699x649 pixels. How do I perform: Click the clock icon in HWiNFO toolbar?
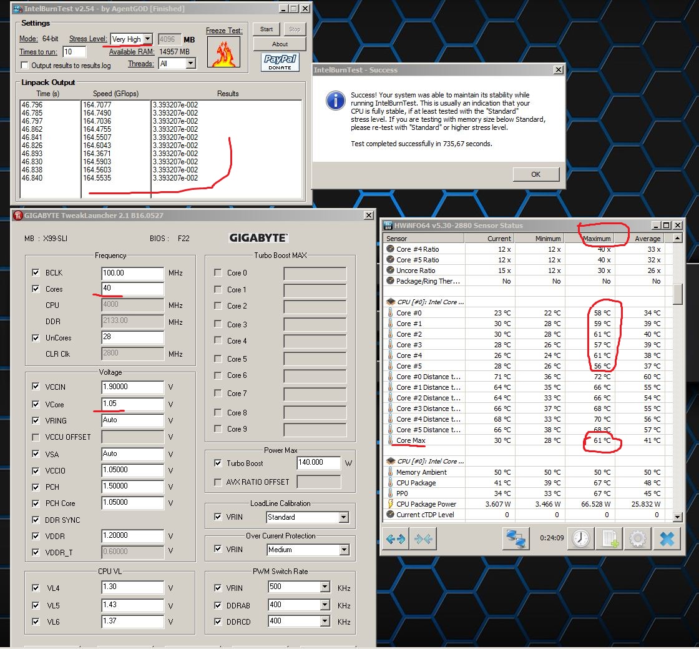click(580, 539)
